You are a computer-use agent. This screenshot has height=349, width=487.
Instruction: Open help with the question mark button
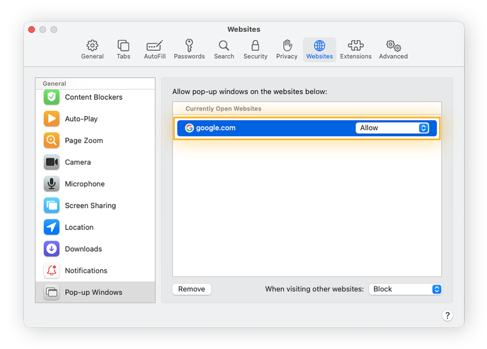point(447,315)
